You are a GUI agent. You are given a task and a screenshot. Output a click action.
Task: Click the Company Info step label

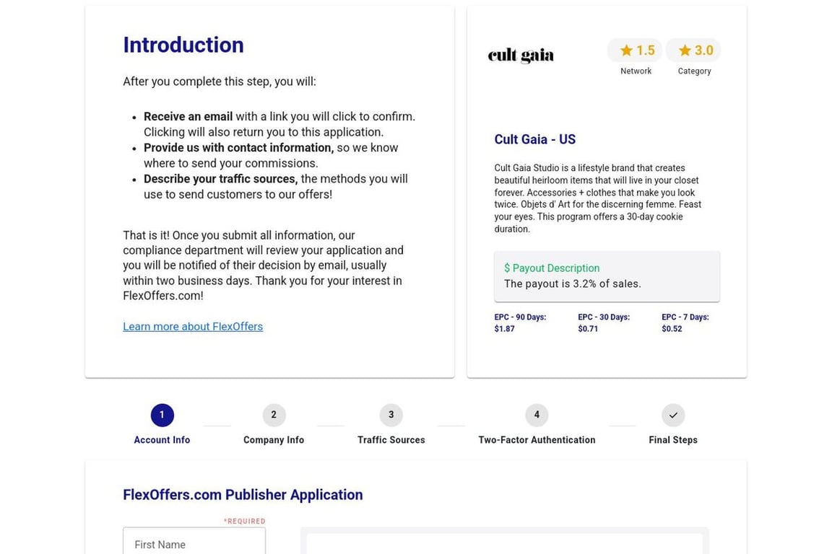(274, 440)
